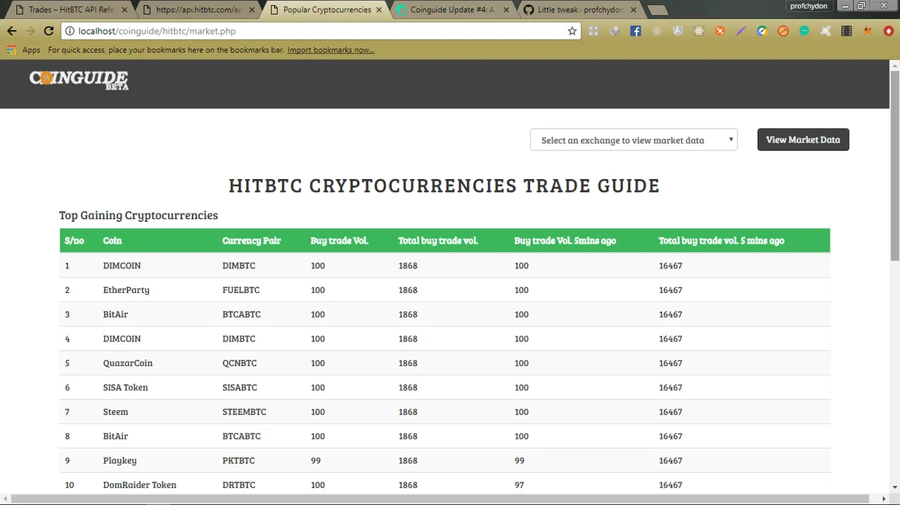Select EtherParty in row 2

coord(126,290)
